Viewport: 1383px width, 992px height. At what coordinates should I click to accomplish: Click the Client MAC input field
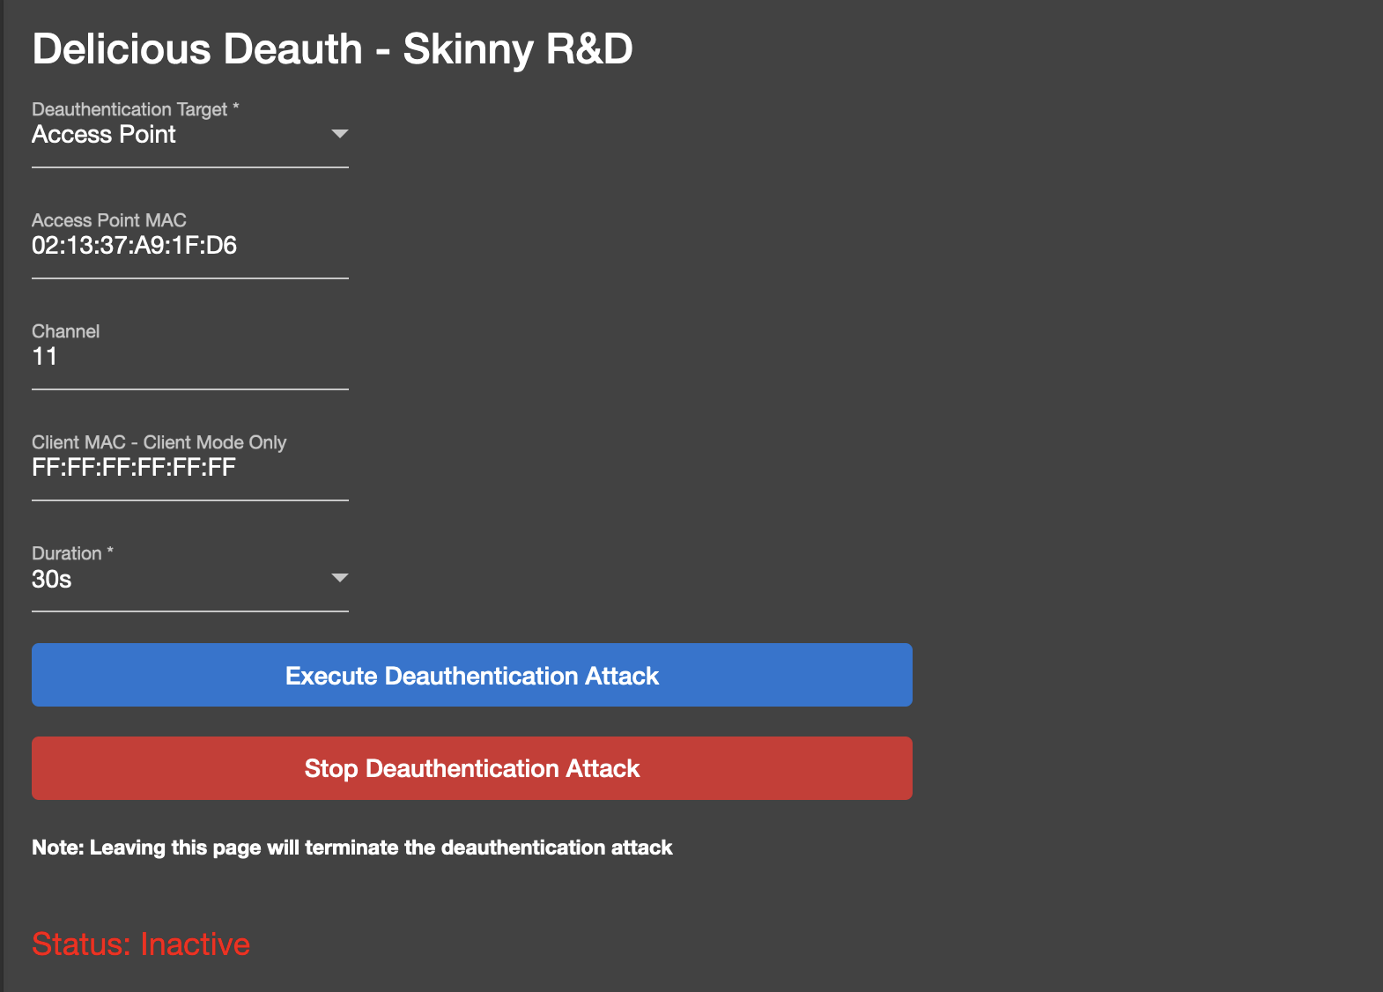tap(190, 468)
